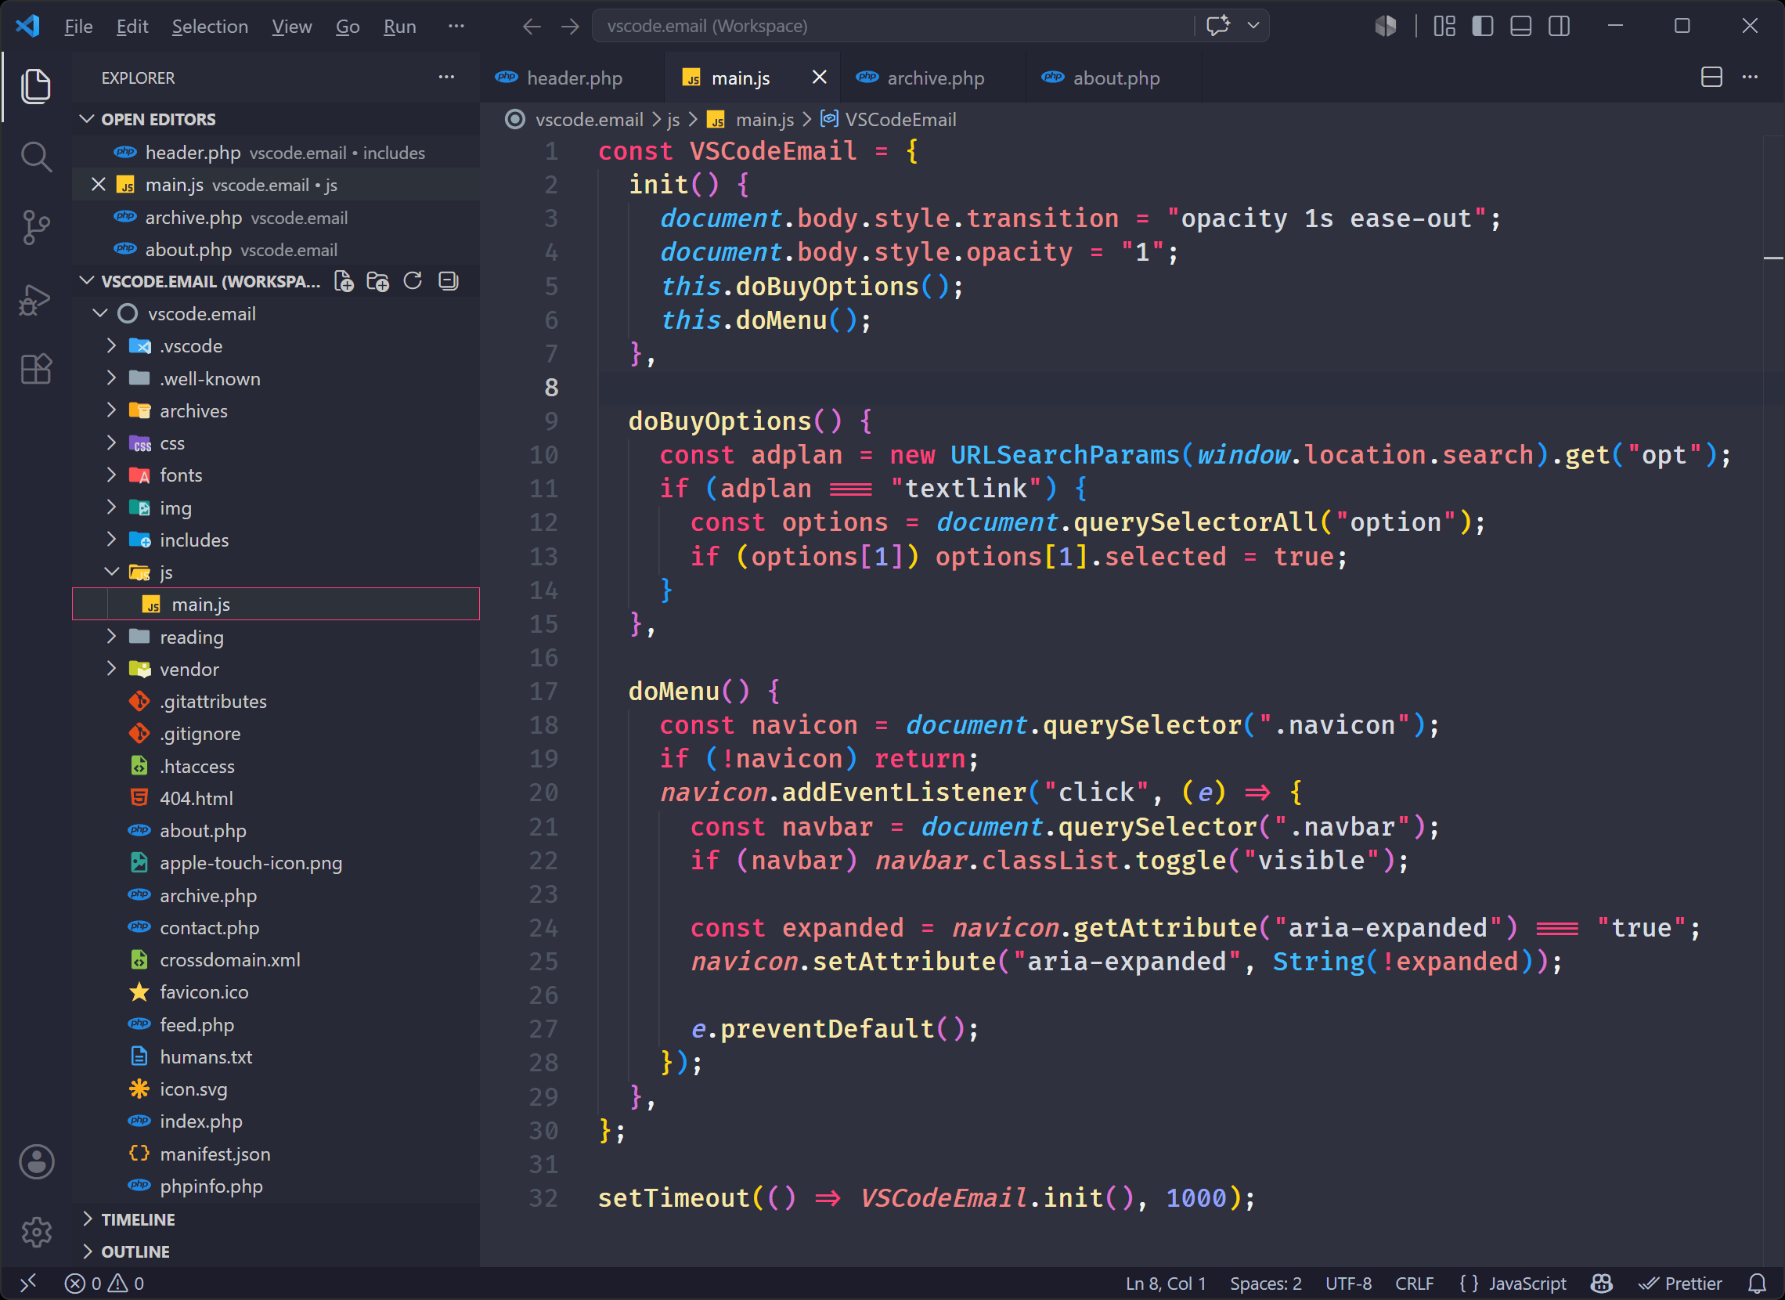This screenshot has width=1785, height=1300.
Task: Click line number 20 in the gutter
Action: [543, 792]
